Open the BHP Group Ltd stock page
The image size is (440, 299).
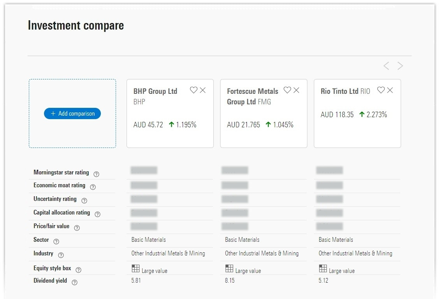point(155,91)
